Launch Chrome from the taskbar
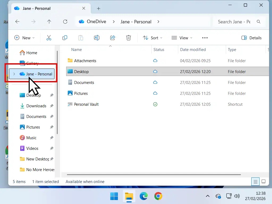 [158, 196]
